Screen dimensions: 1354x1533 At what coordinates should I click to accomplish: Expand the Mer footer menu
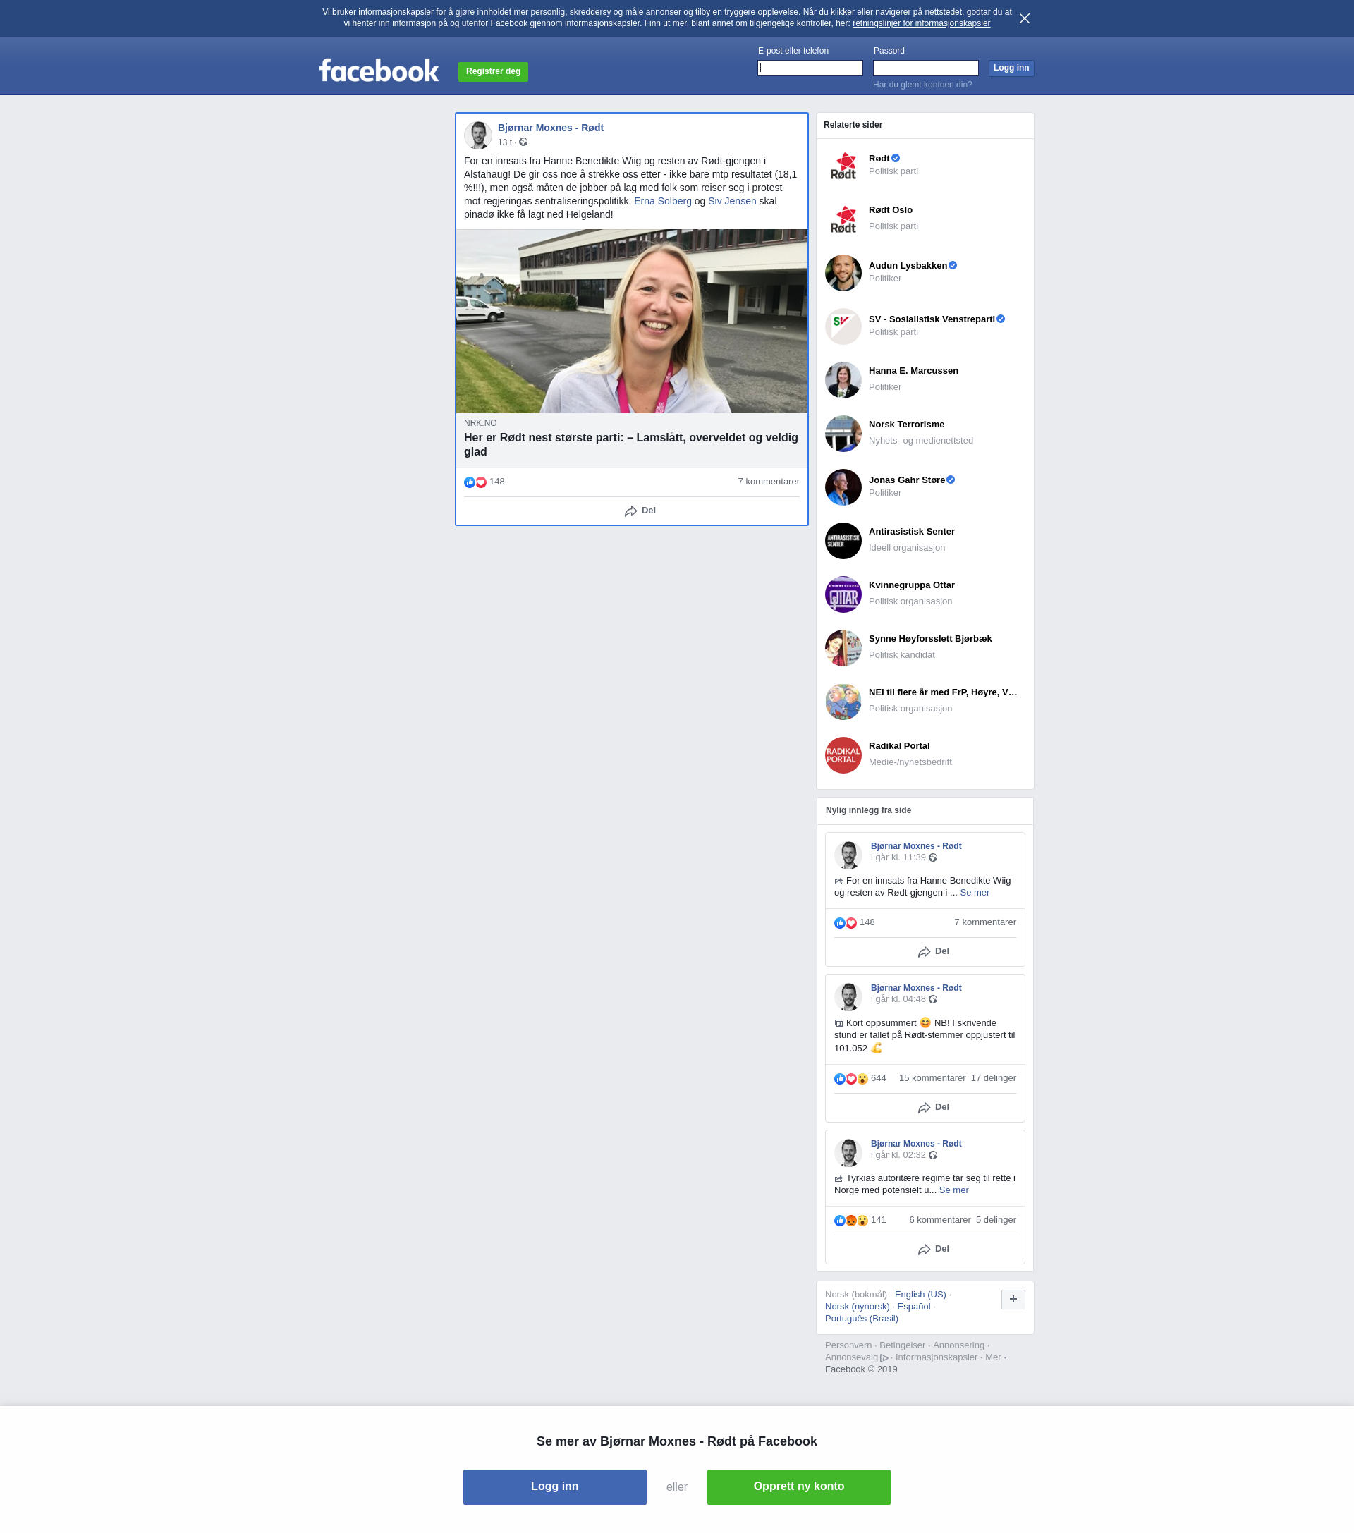point(996,1357)
